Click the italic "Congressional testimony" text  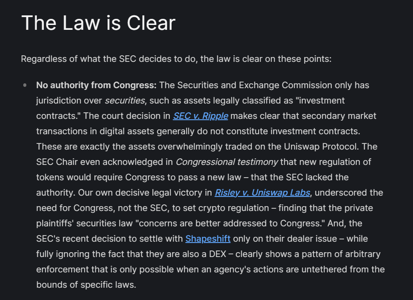click(226, 162)
